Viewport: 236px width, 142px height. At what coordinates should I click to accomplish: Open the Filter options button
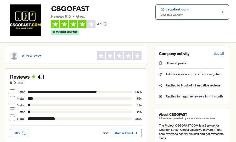(19, 133)
